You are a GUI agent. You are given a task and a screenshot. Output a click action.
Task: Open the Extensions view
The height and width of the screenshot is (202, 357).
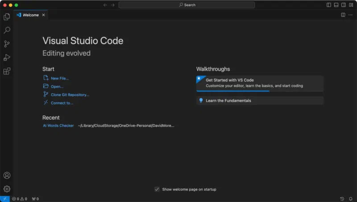(7, 71)
